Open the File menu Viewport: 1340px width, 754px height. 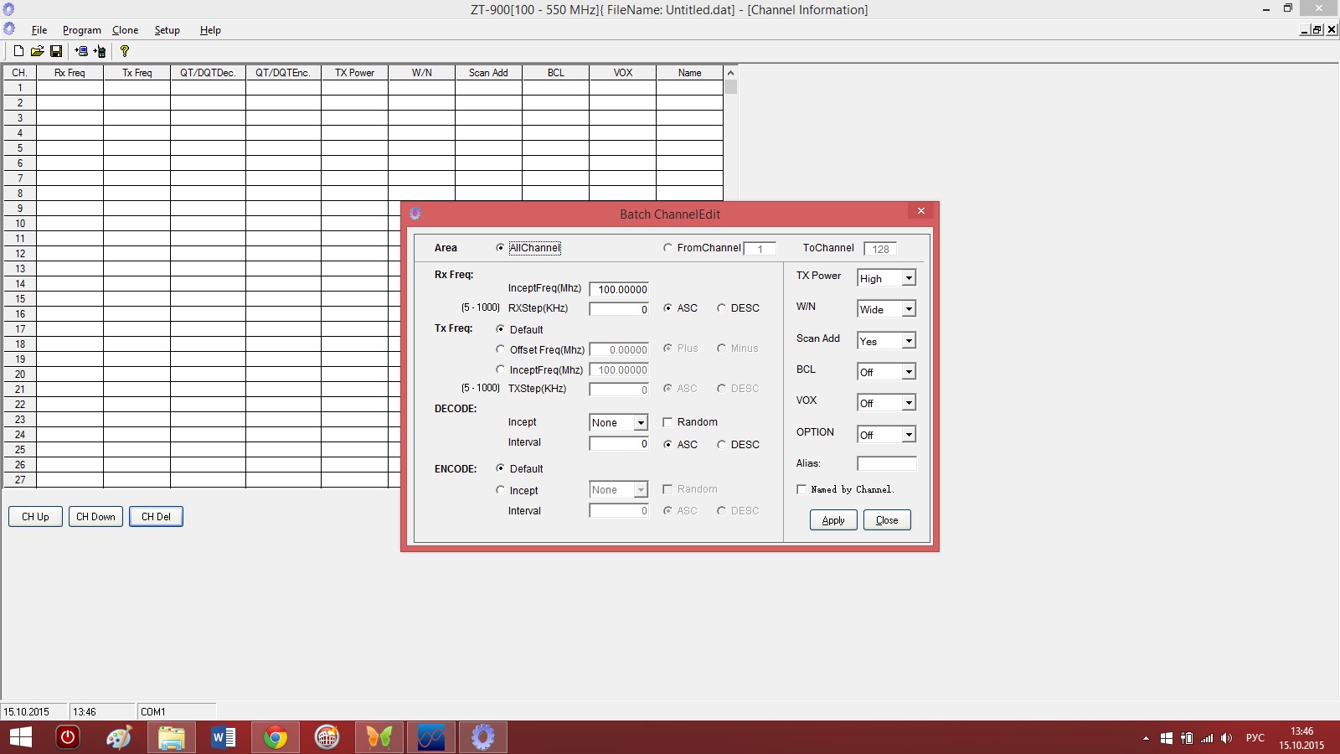[39, 29]
